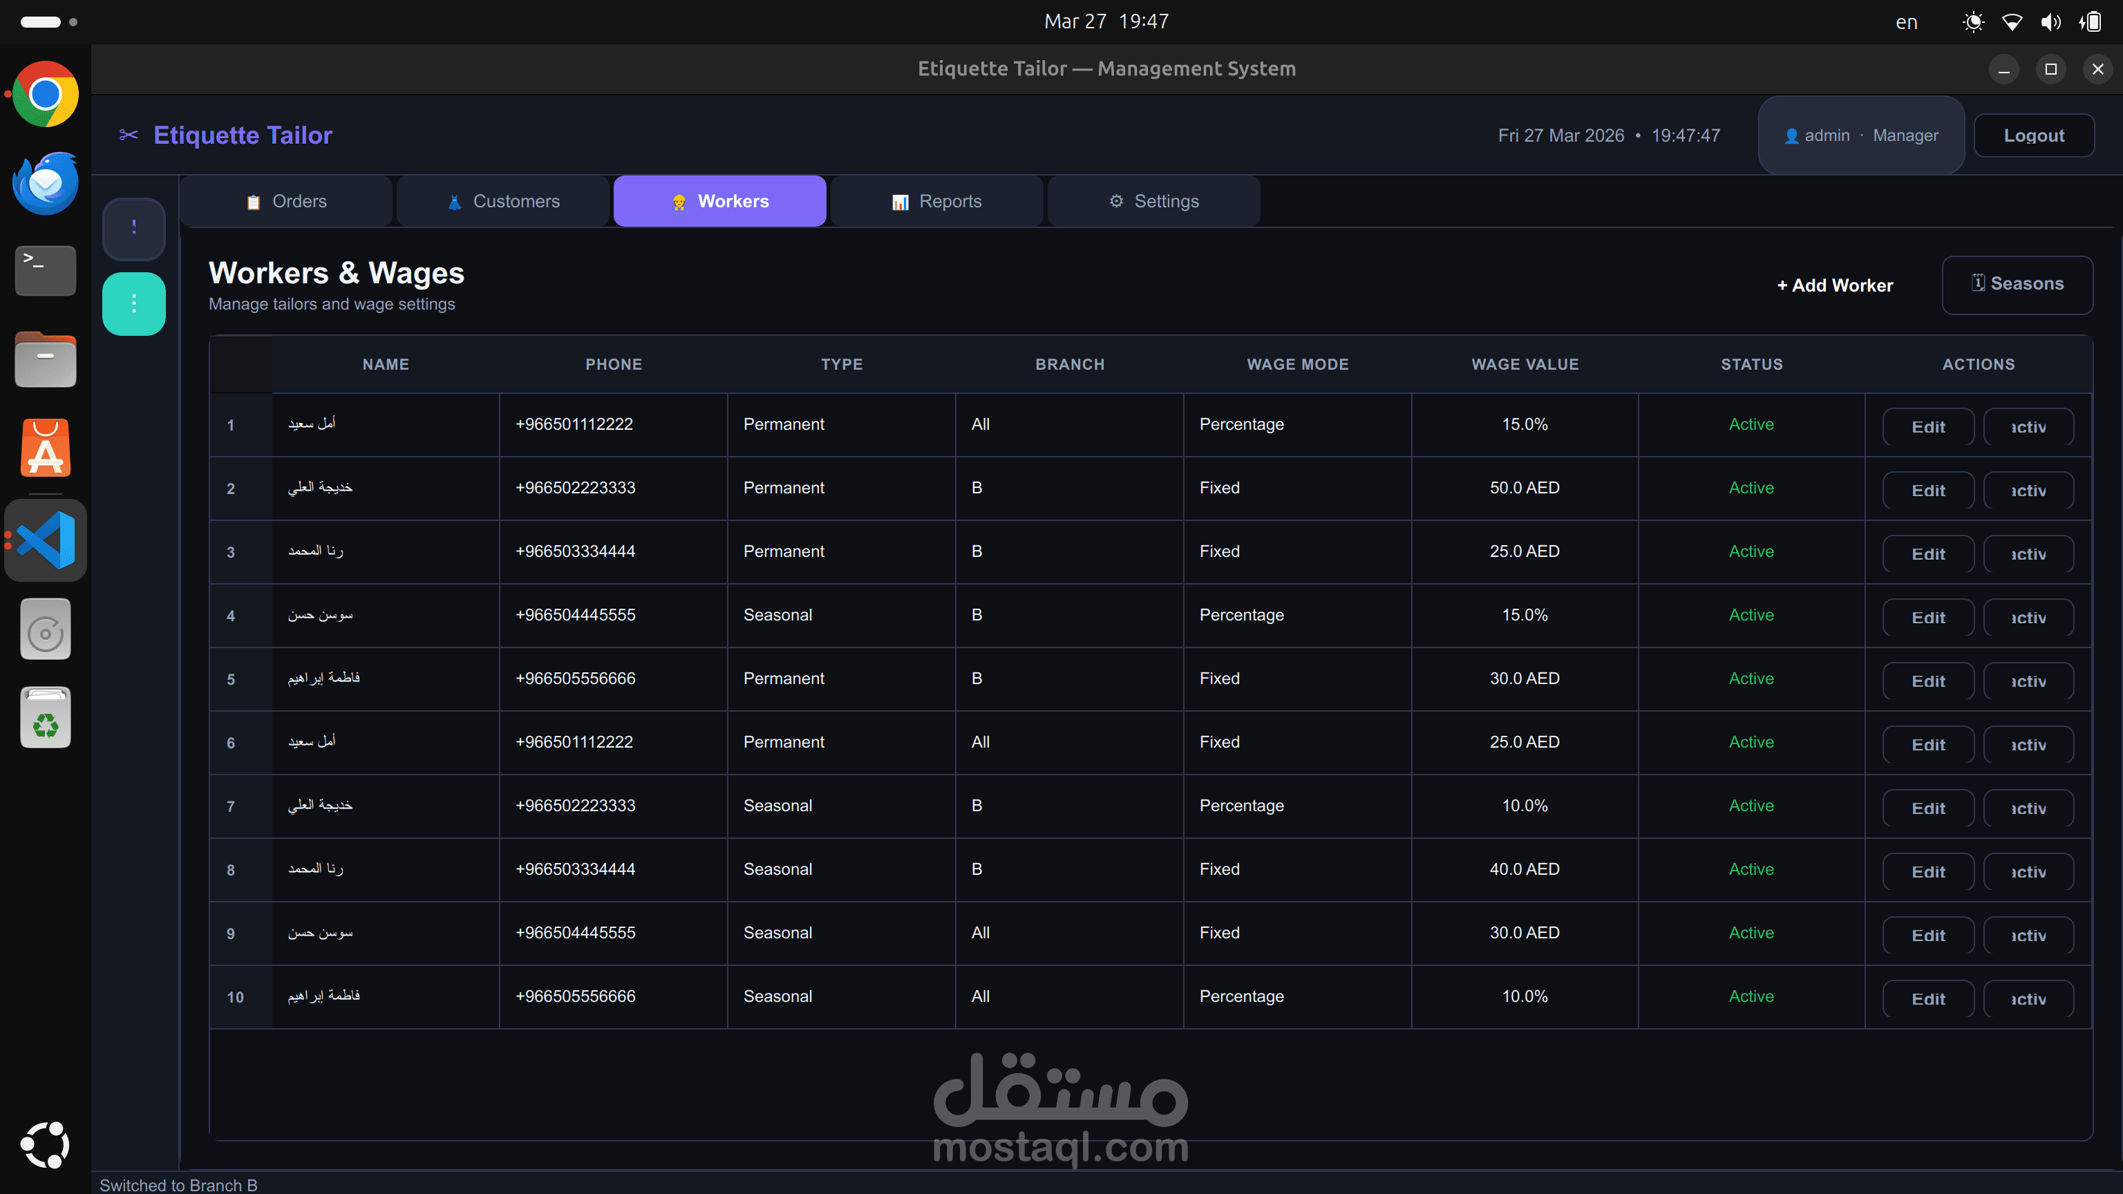Go to the Settings tab
The height and width of the screenshot is (1194, 2123).
pyautogui.click(x=1153, y=201)
